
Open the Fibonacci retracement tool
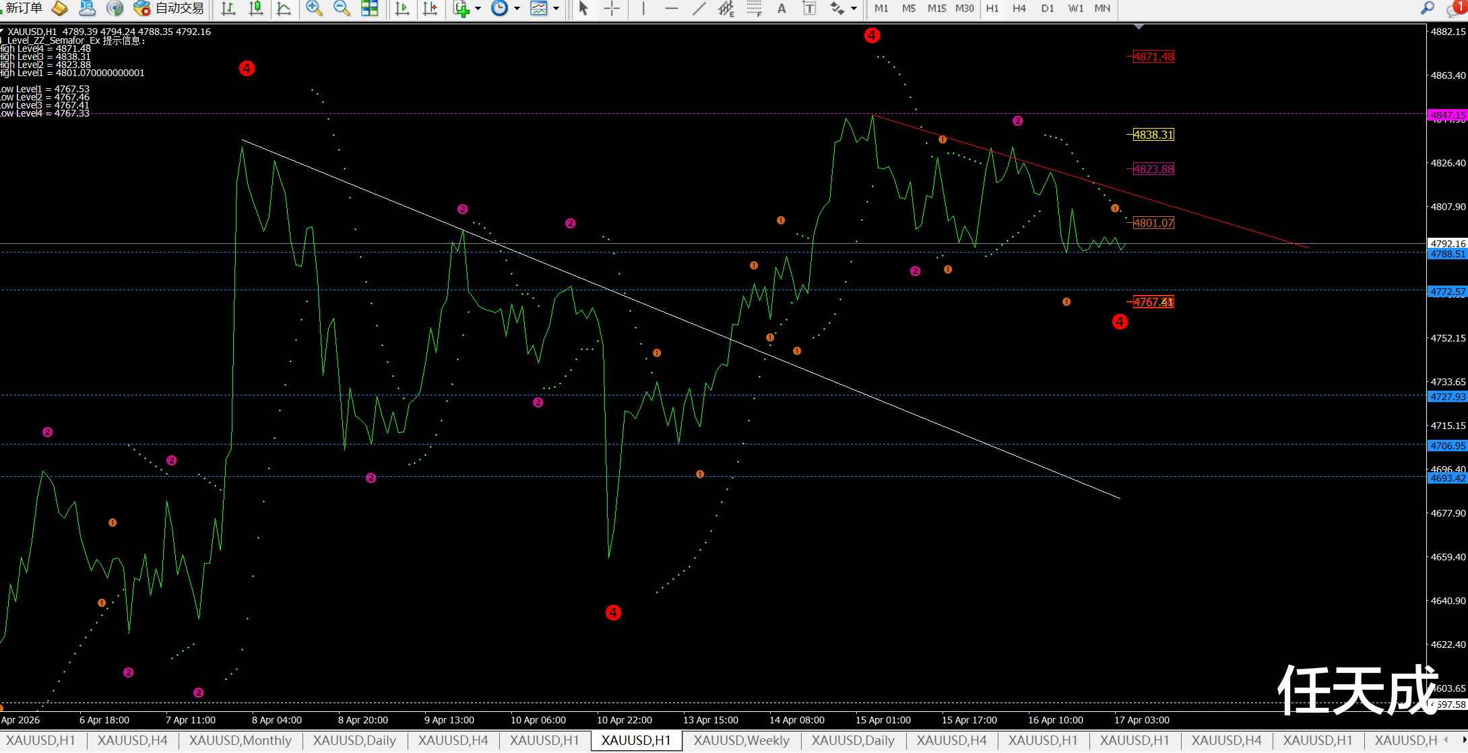[x=754, y=8]
